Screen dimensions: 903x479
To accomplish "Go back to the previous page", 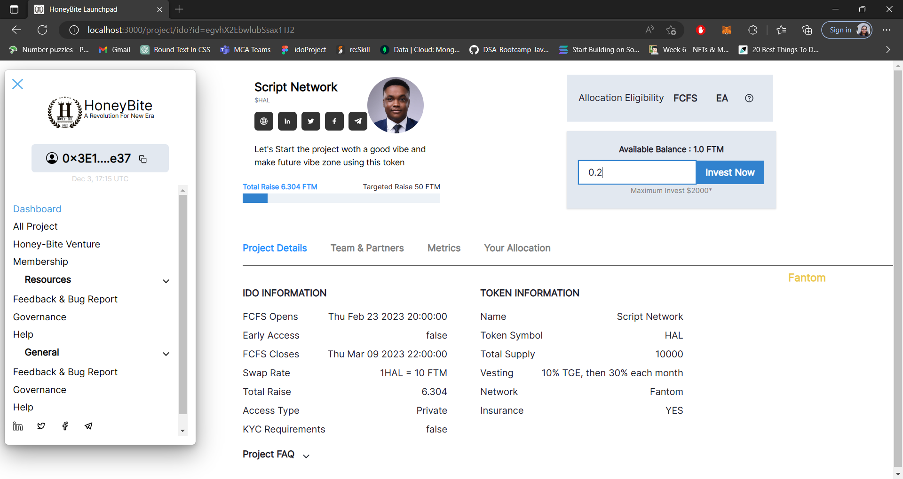I will (x=16, y=30).
